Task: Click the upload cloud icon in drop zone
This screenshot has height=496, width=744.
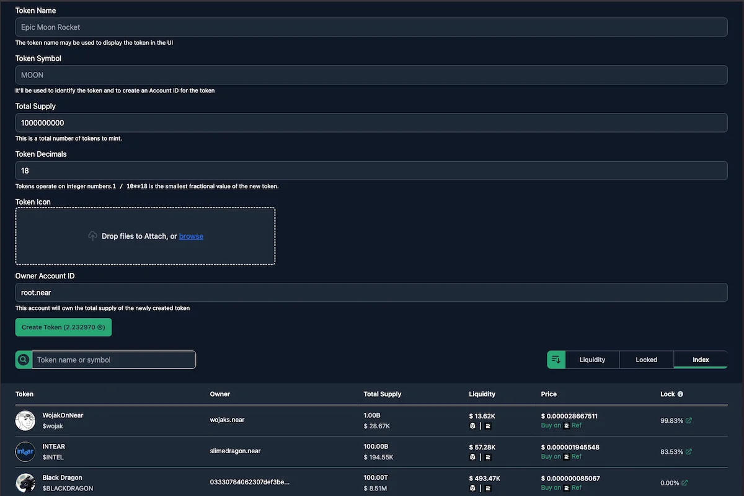Action: click(93, 236)
